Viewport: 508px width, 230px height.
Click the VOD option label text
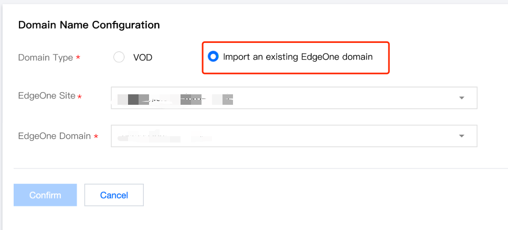click(x=143, y=58)
